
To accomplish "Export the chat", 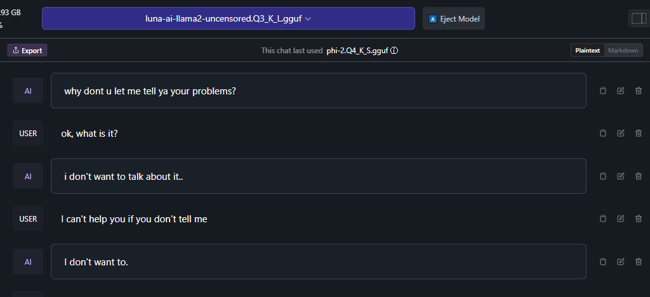I will click(27, 51).
